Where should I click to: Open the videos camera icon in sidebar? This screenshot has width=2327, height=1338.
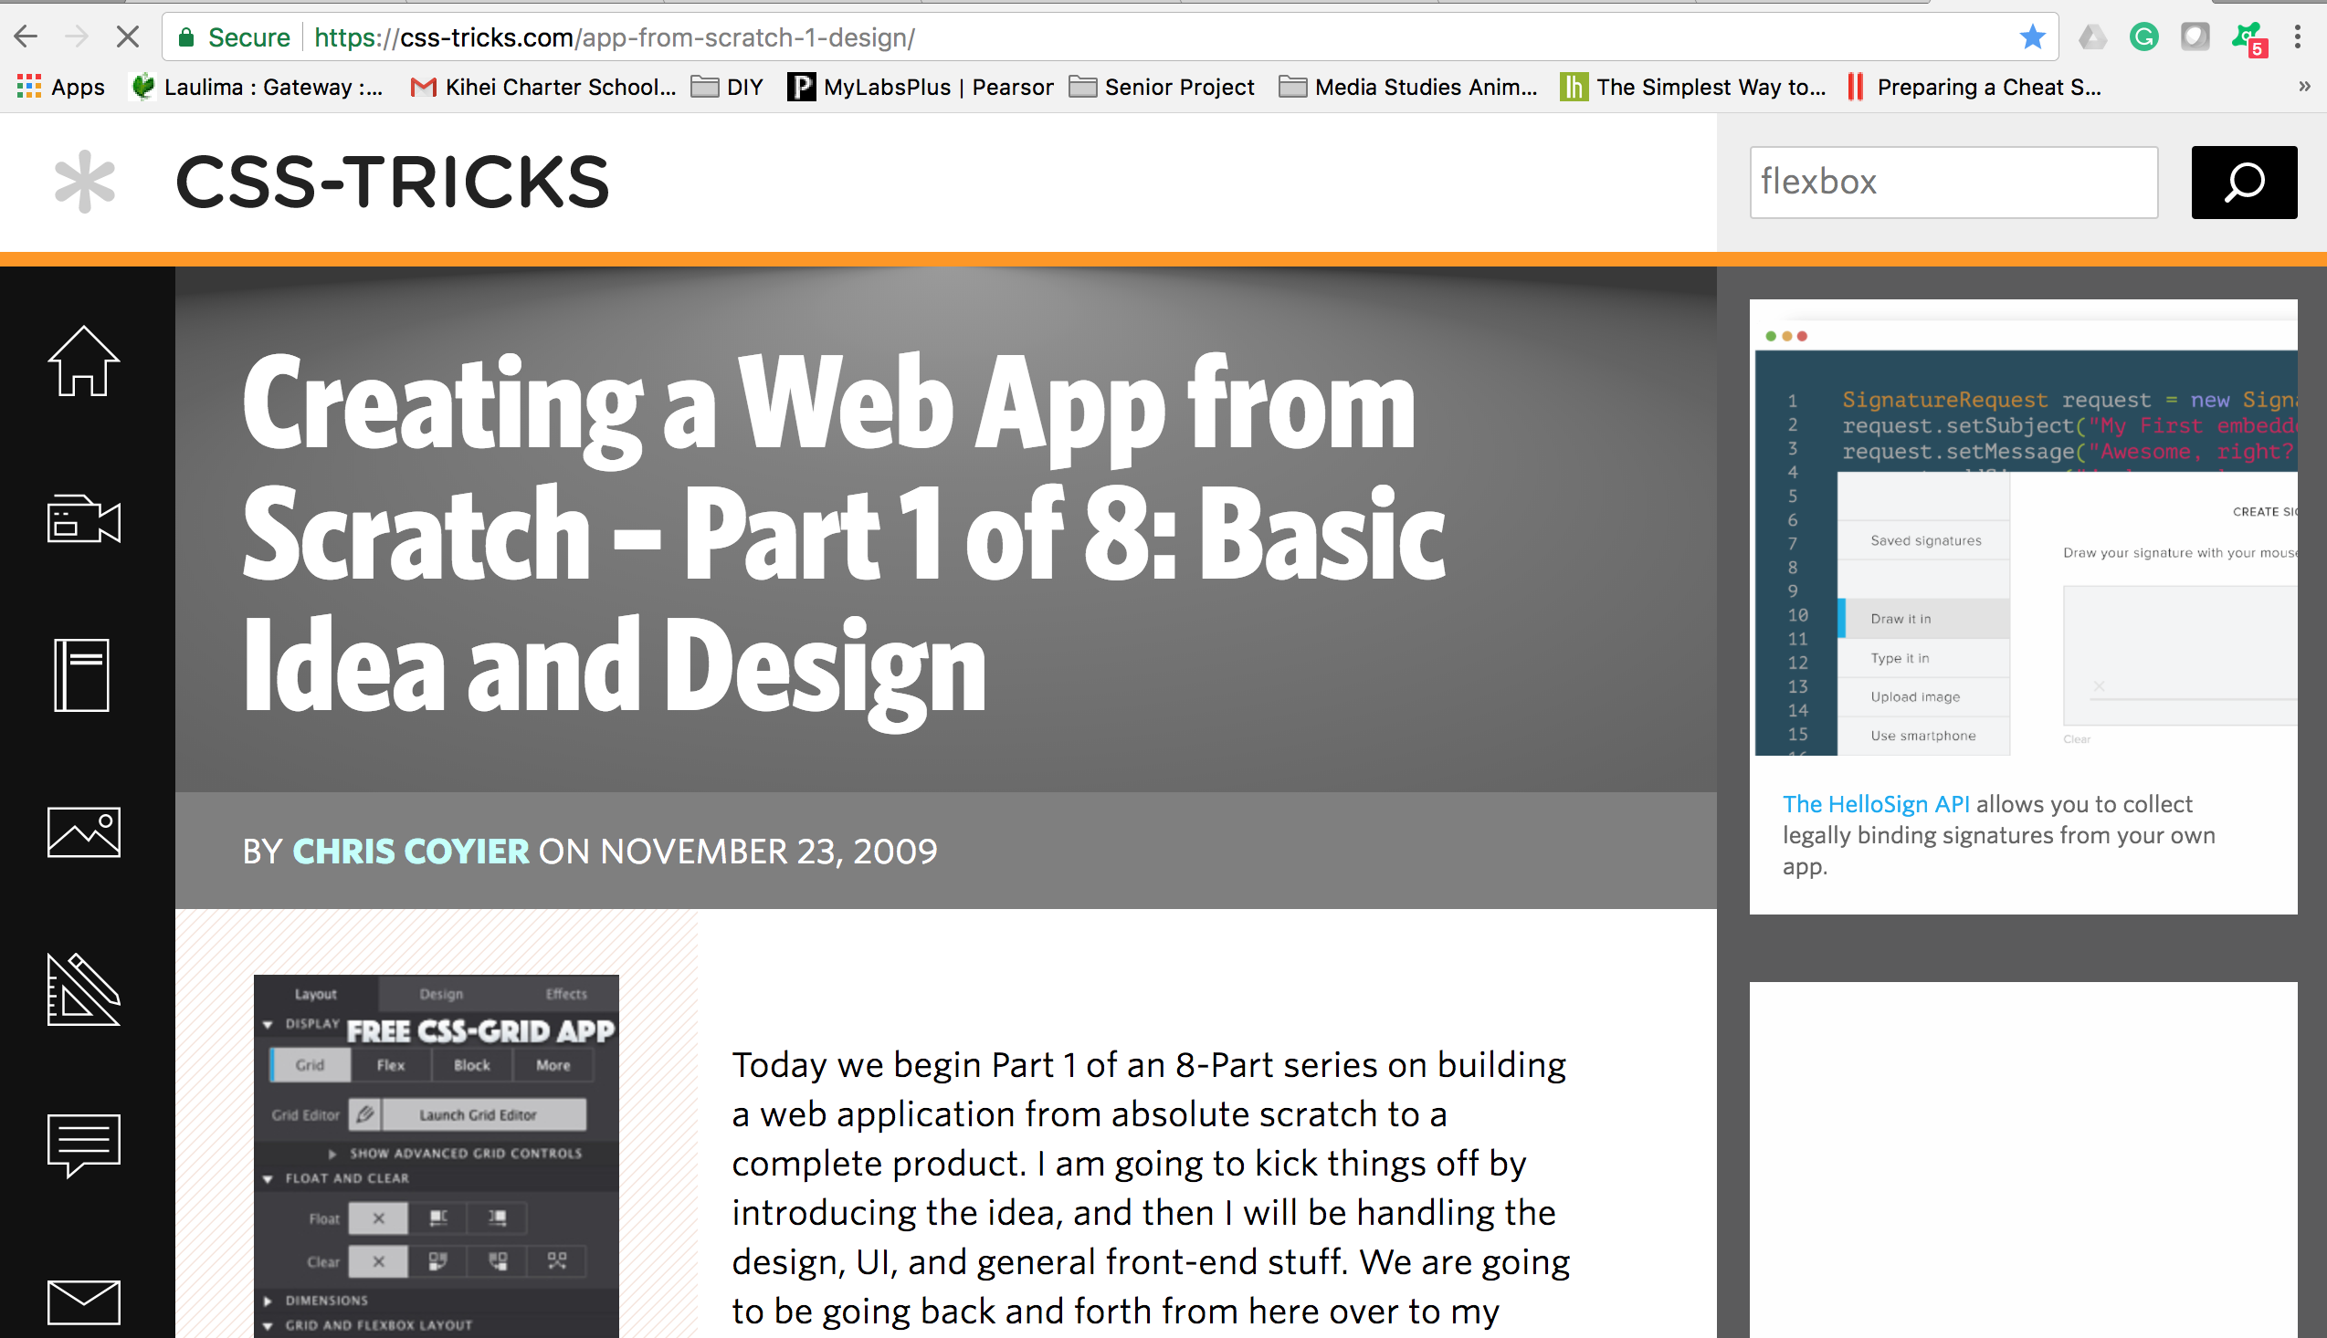[84, 519]
